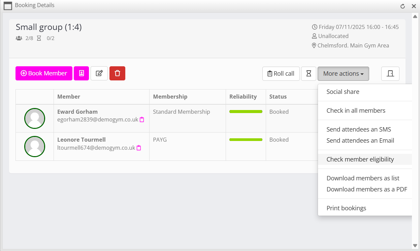Click the refresh icon in title bar
The width and height of the screenshot is (420, 251).
[x=402, y=6]
